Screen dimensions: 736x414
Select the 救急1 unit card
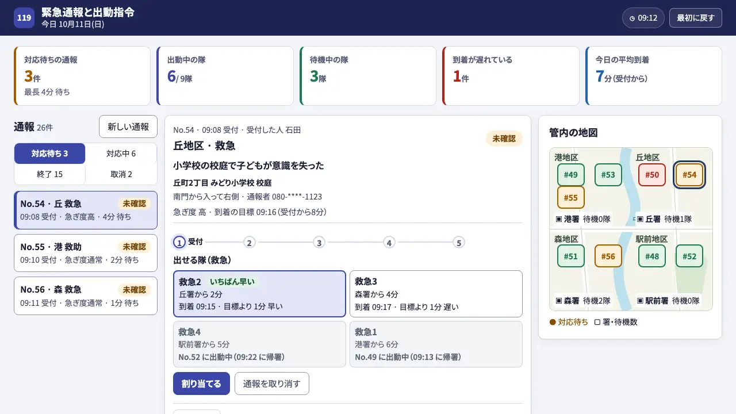coord(436,344)
